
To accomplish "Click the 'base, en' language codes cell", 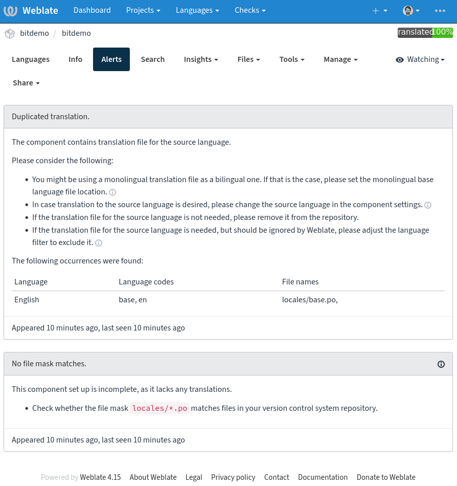I will pyautogui.click(x=132, y=300).
